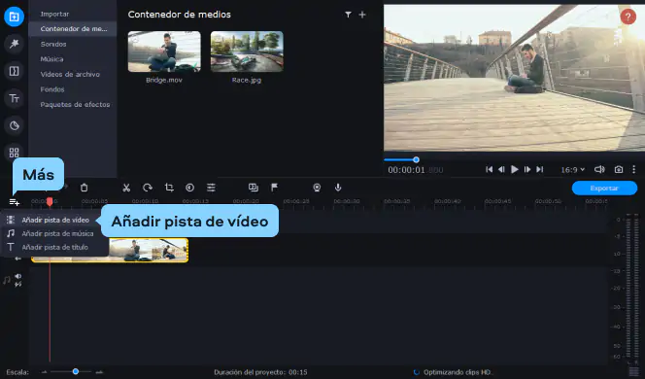
Task: Skip to the beginning of preview
Action: [x=489, y=169]
